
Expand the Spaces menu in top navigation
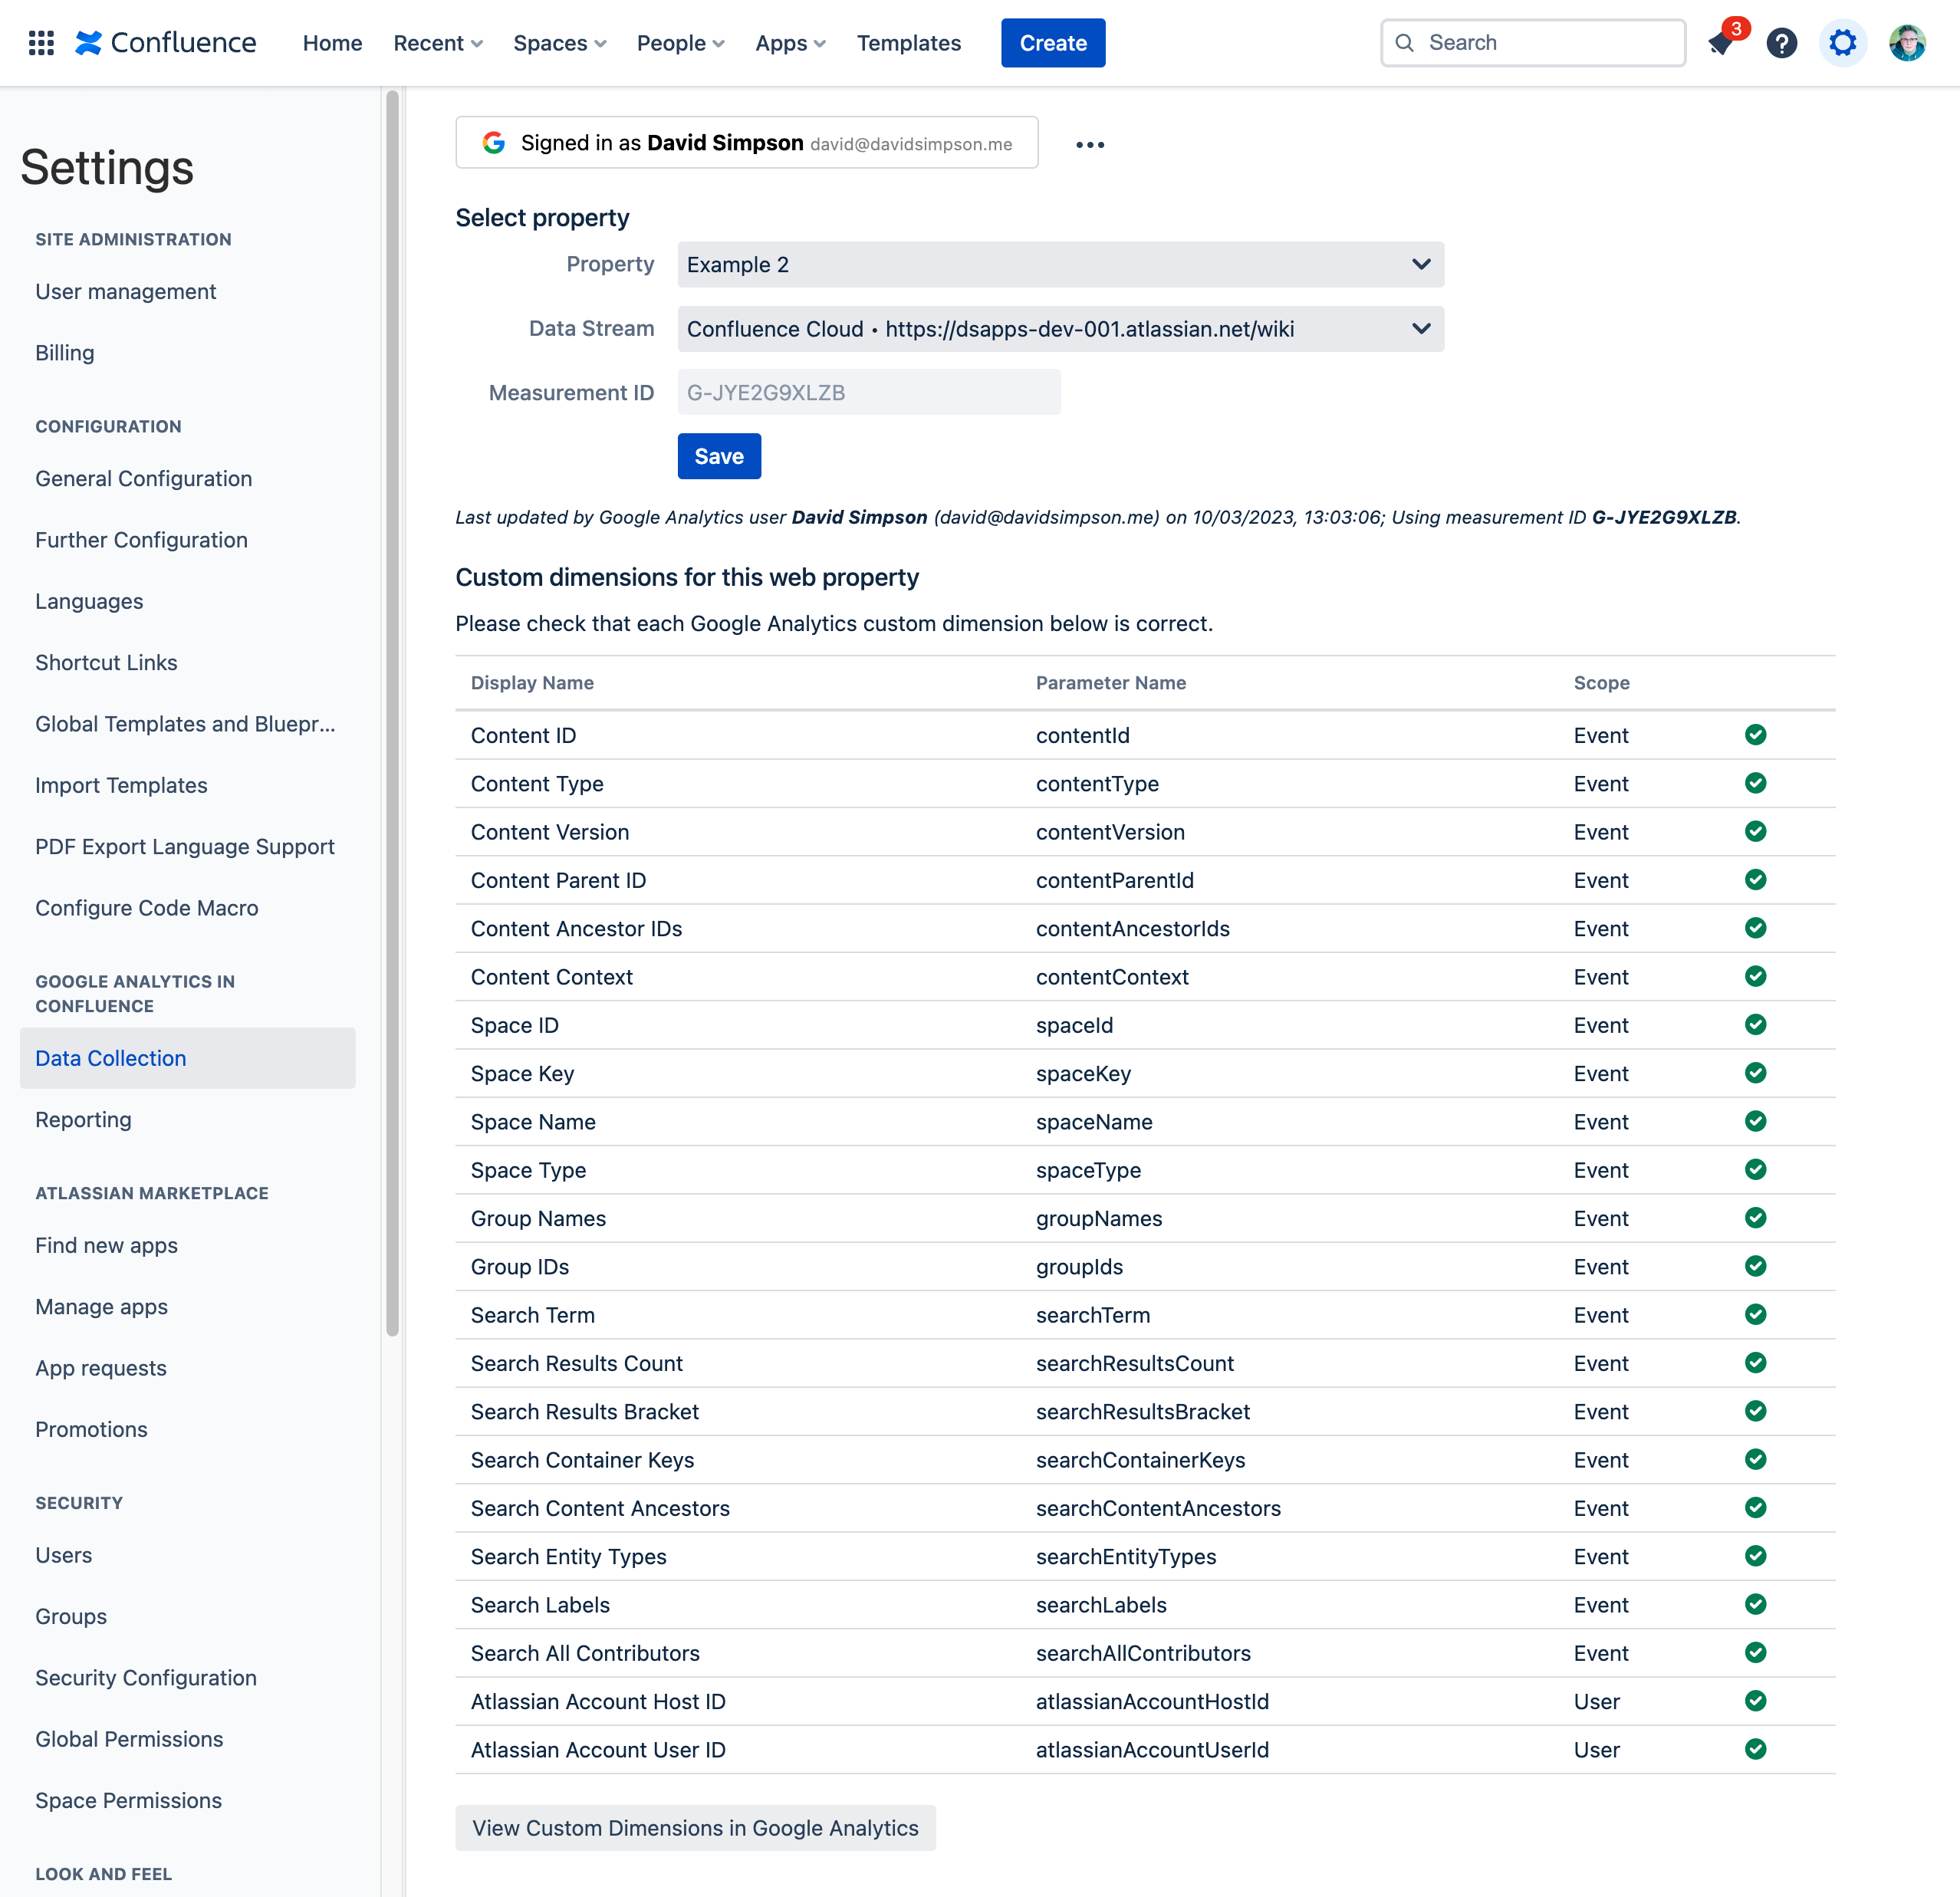point(559,43)
